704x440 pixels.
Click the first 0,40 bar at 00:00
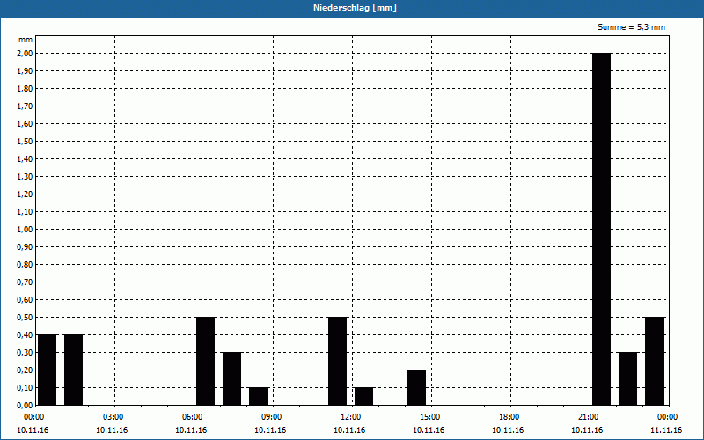(x=48, y=370)
